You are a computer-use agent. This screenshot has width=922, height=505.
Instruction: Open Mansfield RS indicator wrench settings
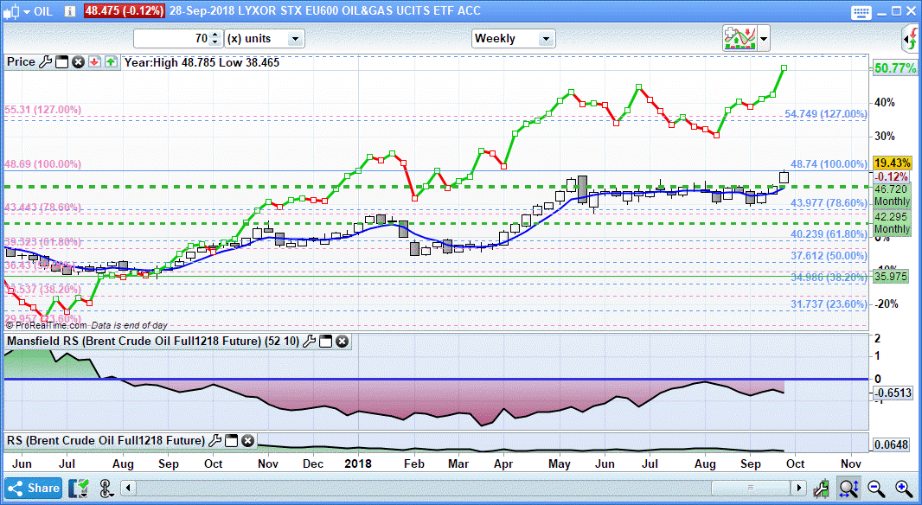pos(309,342)
